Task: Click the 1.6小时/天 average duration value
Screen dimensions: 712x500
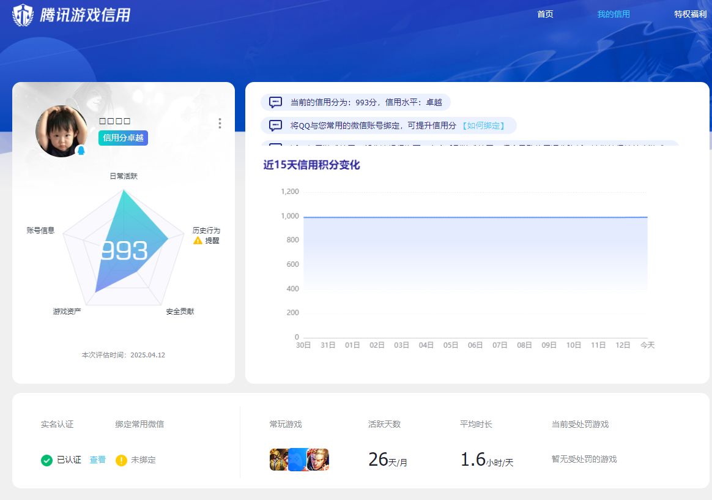Action: tap(487, 460)
